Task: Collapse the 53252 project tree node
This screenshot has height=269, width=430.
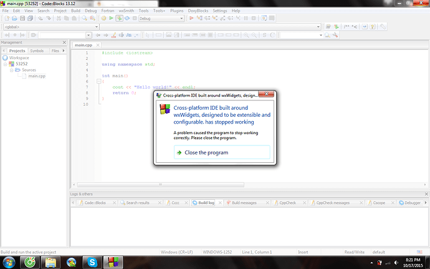Action: [5, 64]
